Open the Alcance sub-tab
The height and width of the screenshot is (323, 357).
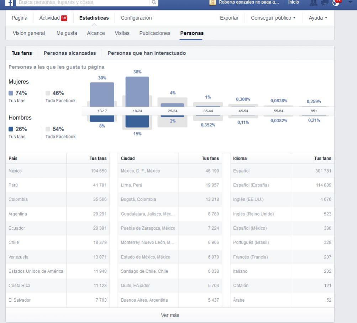[96, 33]
